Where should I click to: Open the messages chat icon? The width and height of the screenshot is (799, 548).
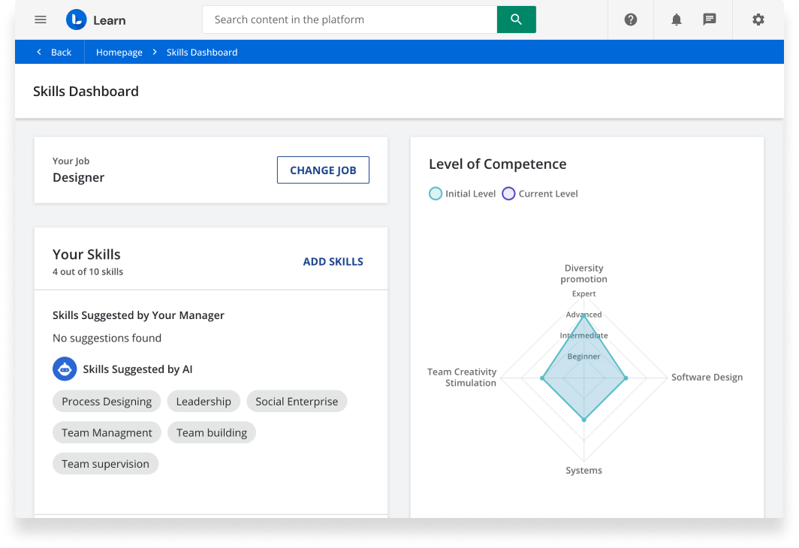click(x=709, y=20)
